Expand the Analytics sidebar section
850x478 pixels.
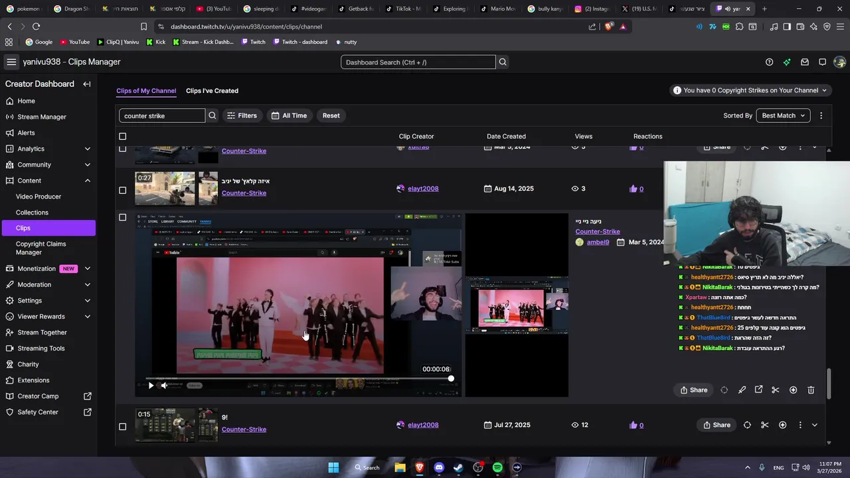(x=87, y=149)
